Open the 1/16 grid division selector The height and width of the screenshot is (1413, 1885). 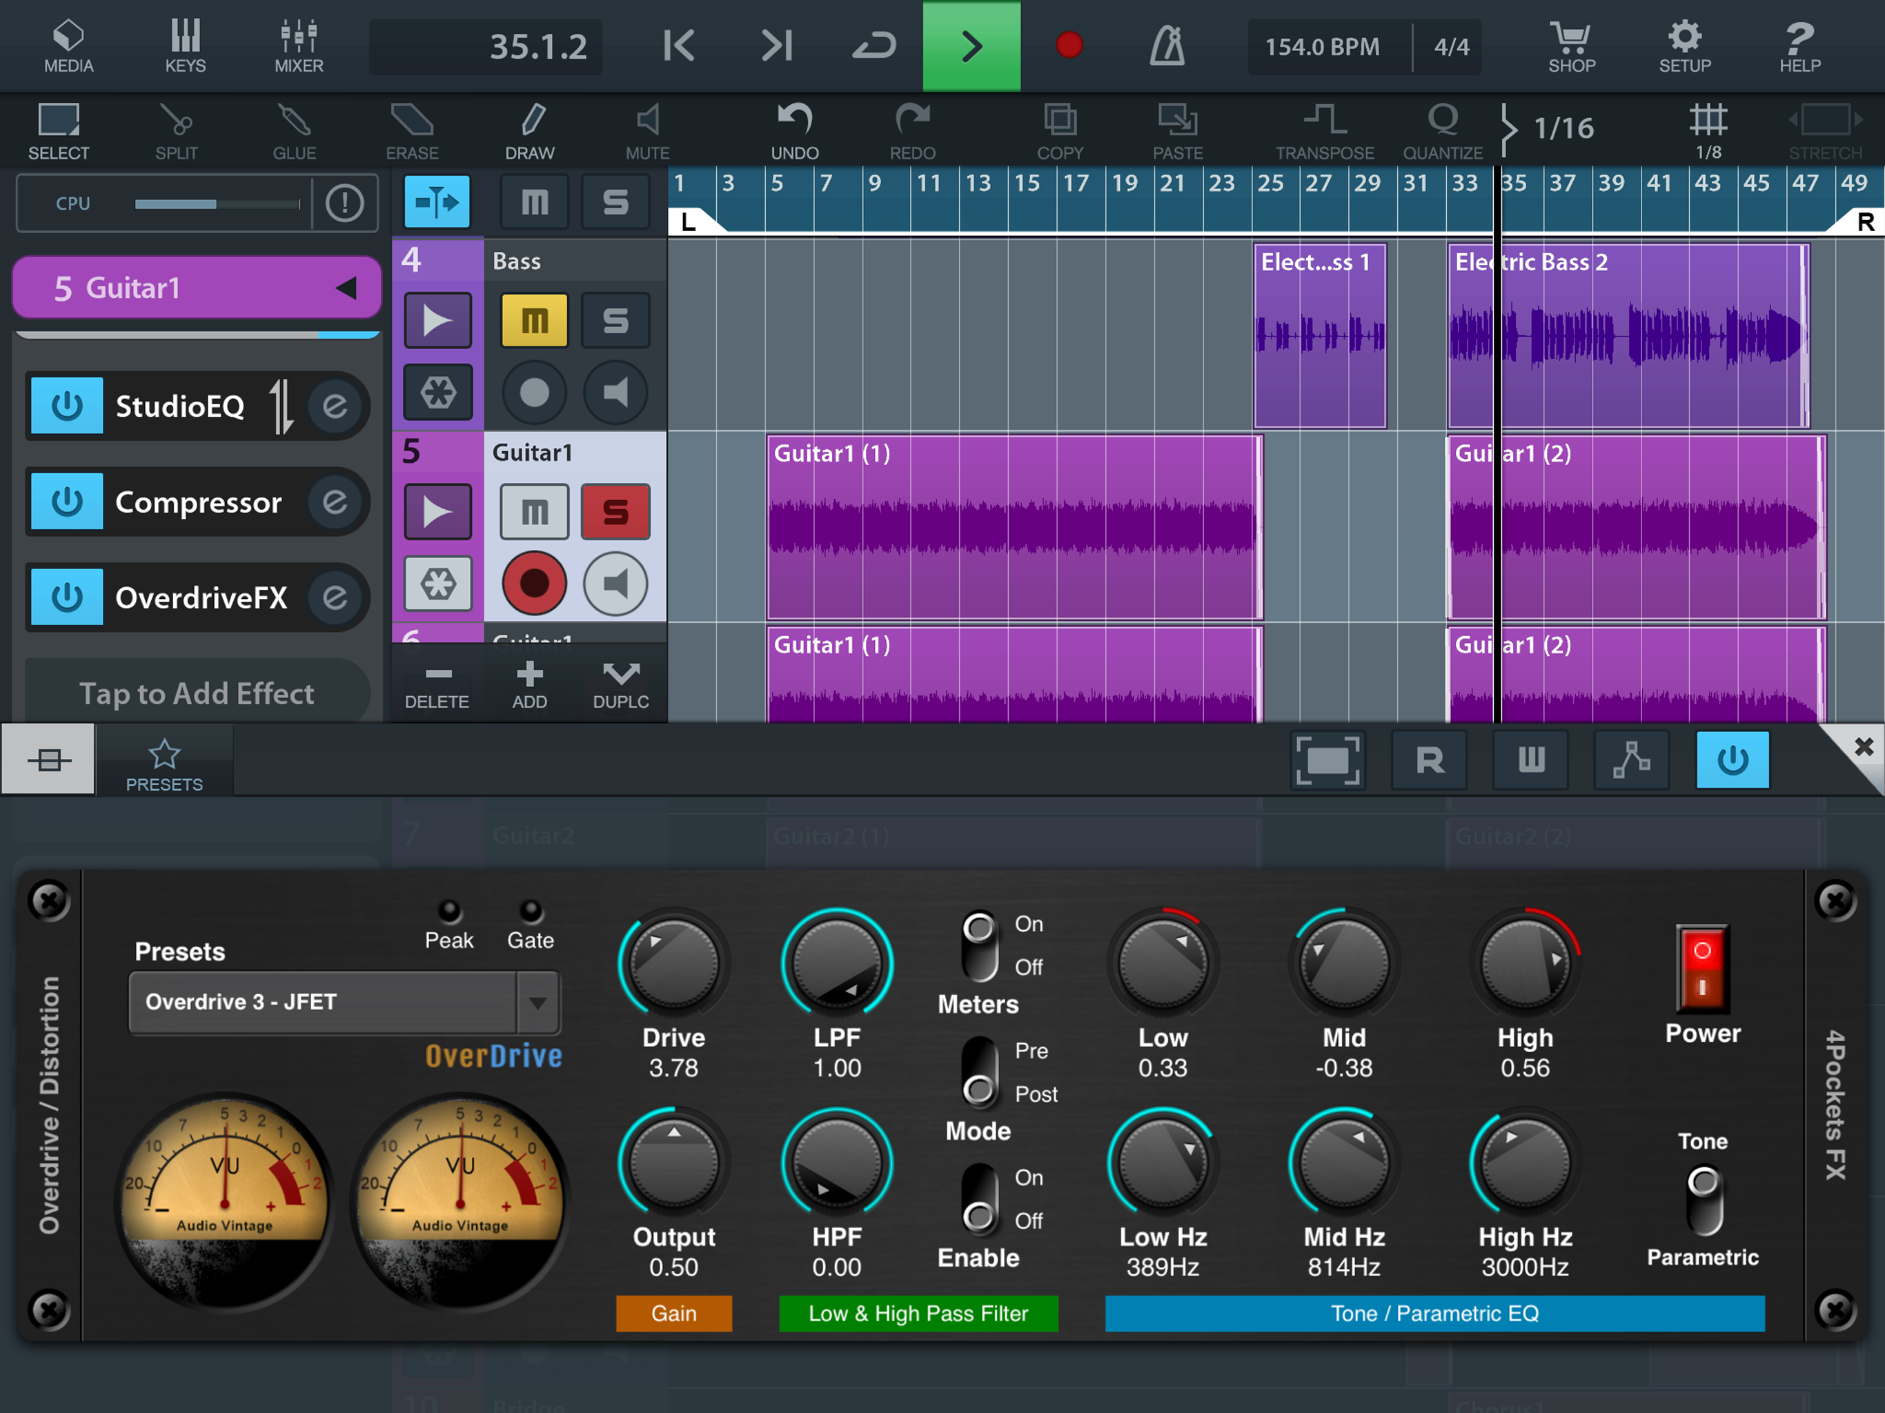click(x=1562, y=128)
